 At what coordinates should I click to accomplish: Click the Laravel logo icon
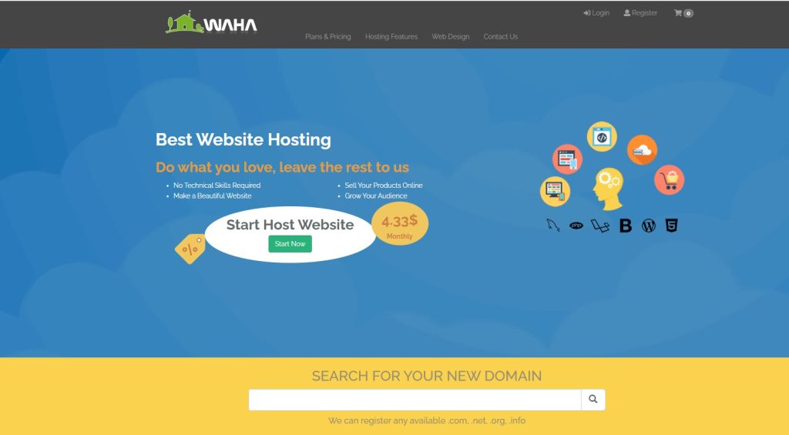coord(599,226)
